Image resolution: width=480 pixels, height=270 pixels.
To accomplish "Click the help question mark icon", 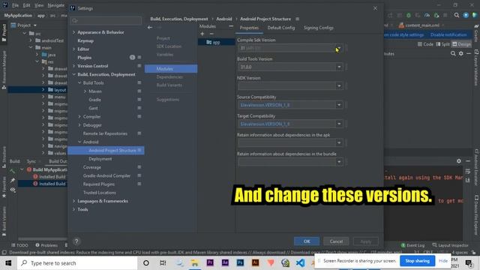I will tap(76, 241).
